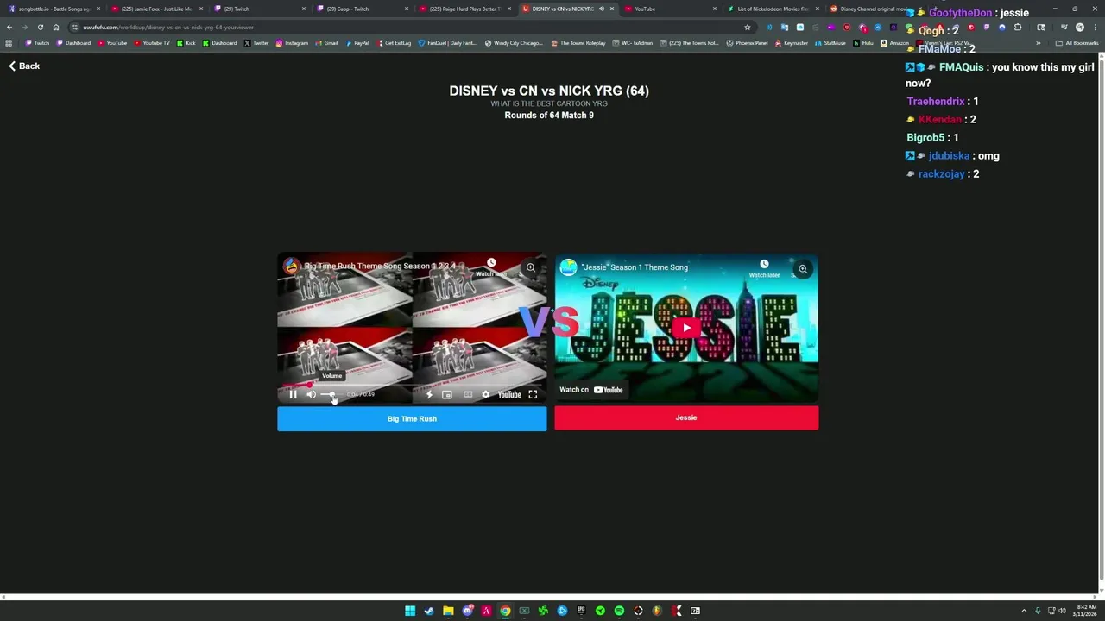Image resolution: width=1105 pixels, height=621 pixels.
Task: Click Big Time Rush Theme Song title
Action: pyautogui.click(x=380, y=266)
